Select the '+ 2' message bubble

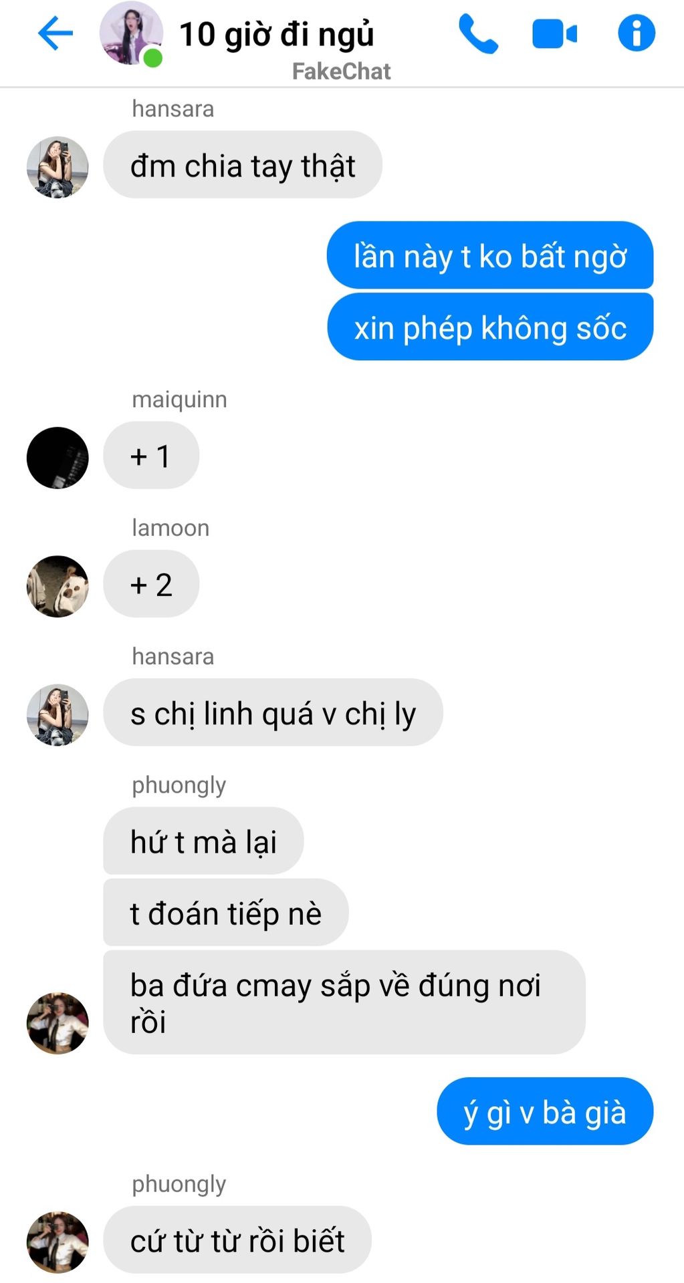[151, 583]
